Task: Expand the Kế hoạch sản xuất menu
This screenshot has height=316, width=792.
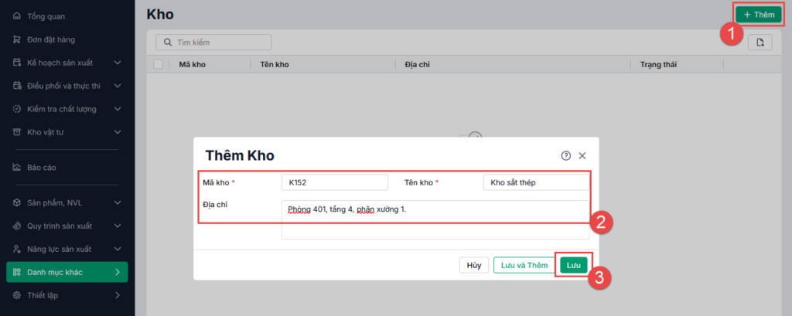Action: pyautogui.click(x=118, y=63)
